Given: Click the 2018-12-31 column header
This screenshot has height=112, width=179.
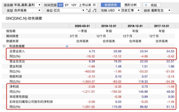Looking at the screenshot, I should (135, 26).
